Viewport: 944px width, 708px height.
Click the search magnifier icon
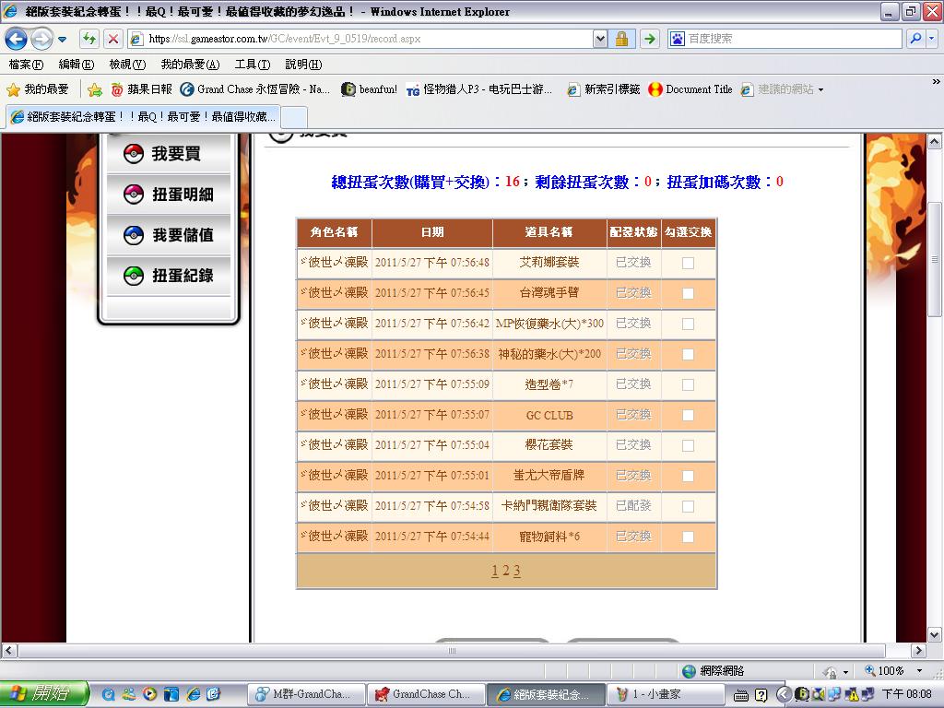tap(914, 39)
